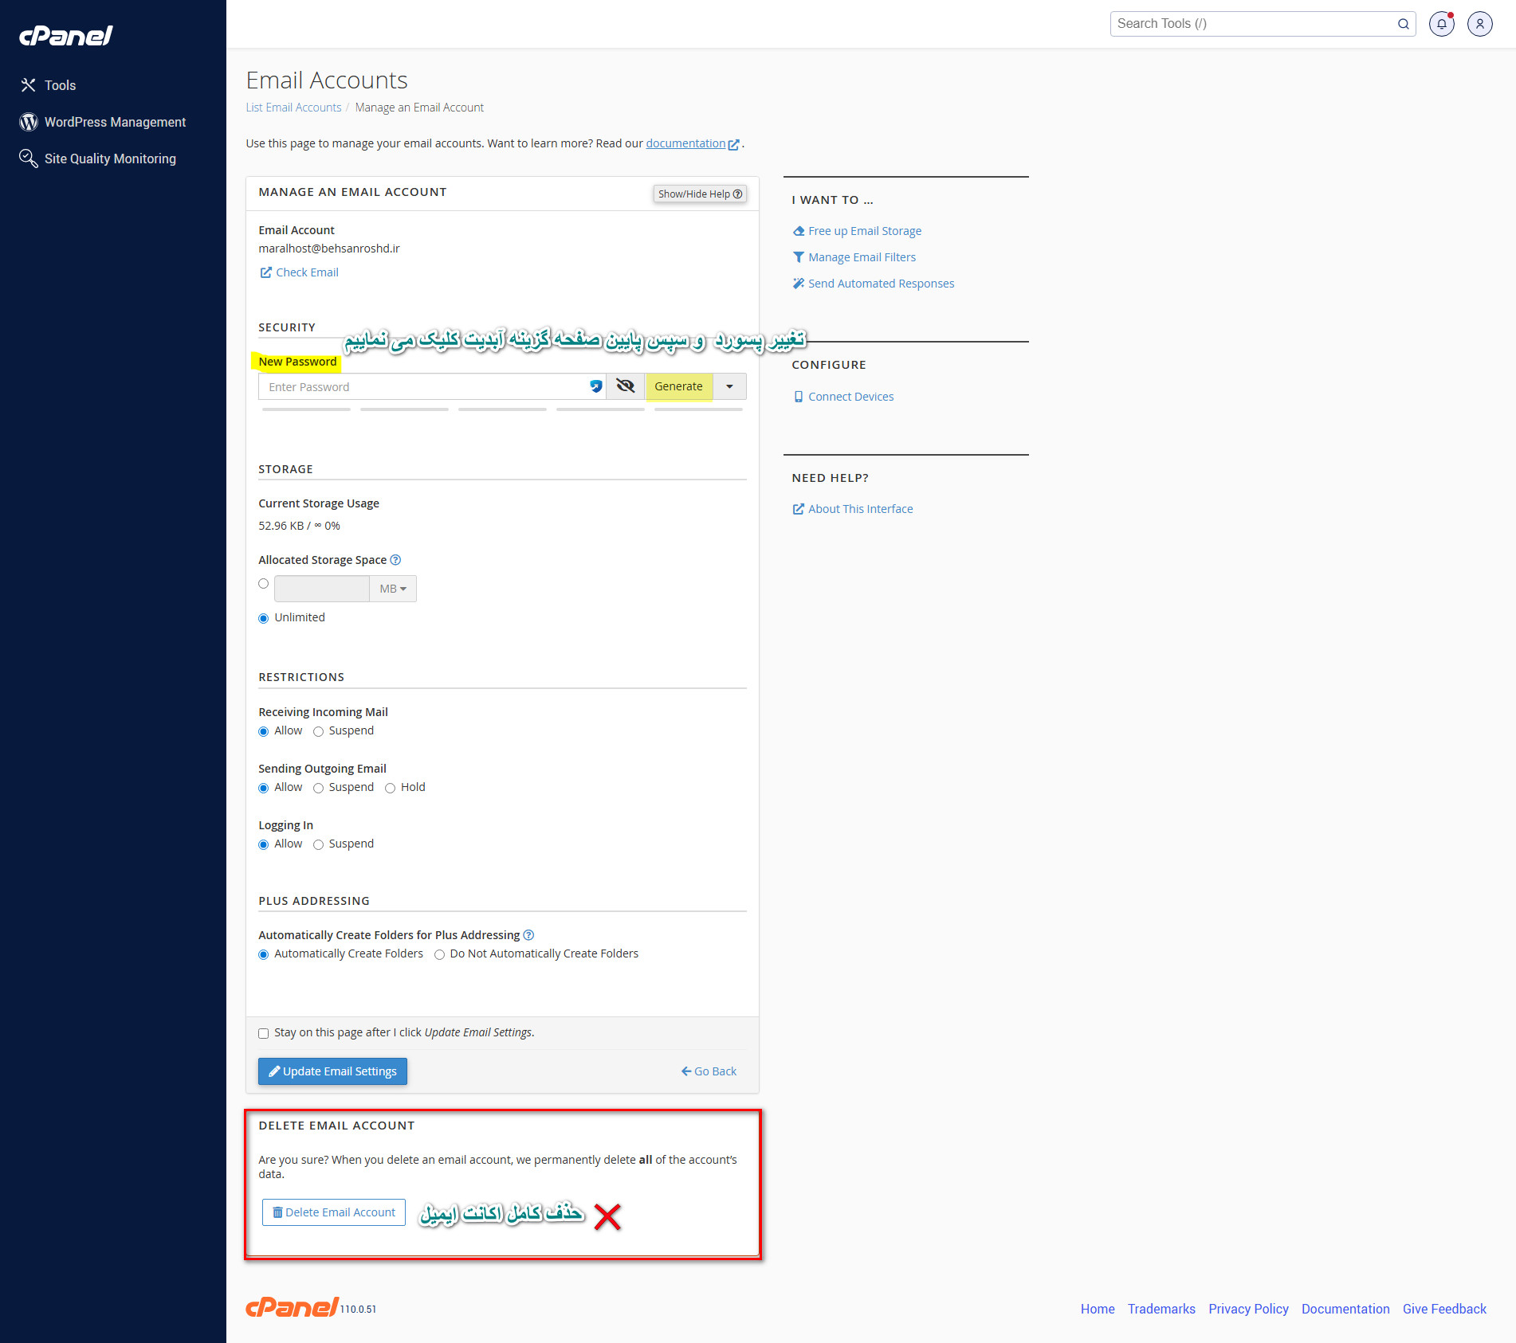Click the Connect Devices phone icon
This screenshot has height=1343, width=1516.
point(799,396)
